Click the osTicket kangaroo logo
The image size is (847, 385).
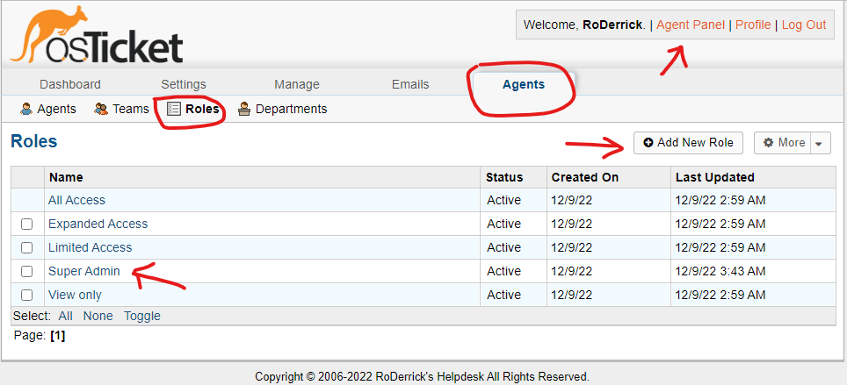(97, 35)
